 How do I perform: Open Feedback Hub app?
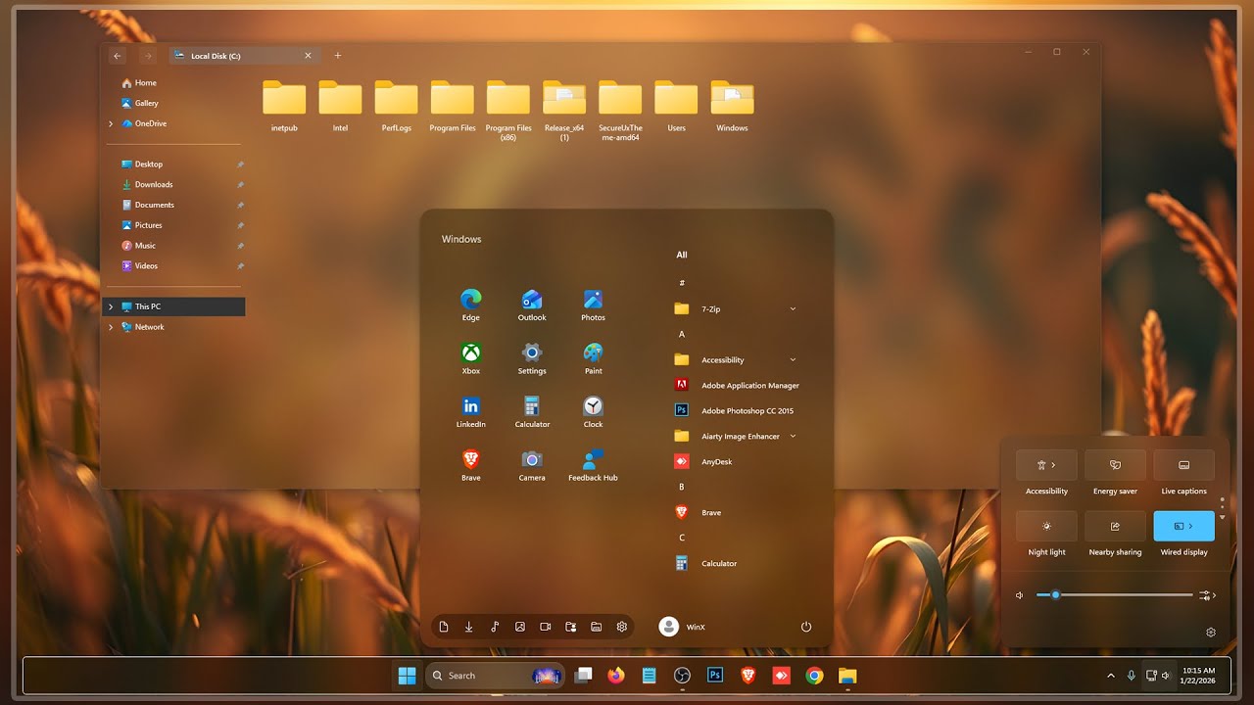click(593, 465)
